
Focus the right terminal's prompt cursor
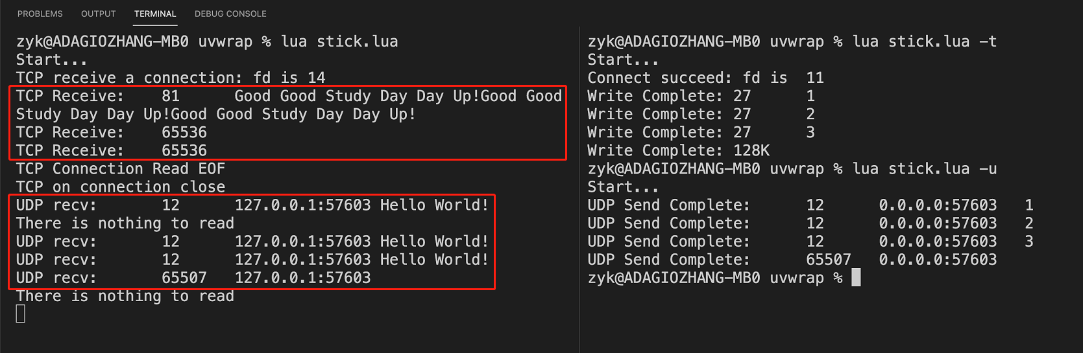[856, 278]
